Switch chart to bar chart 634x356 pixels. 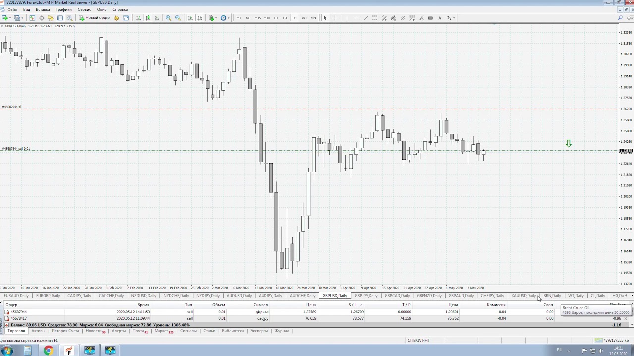pos(138,18)
